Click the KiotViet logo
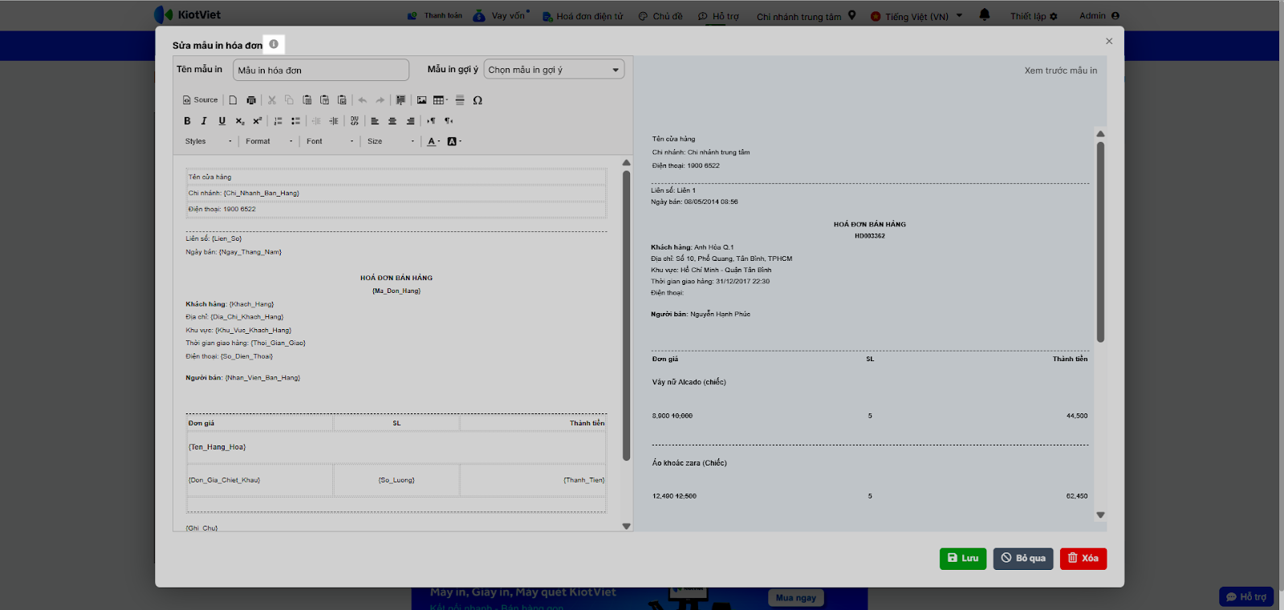 (187, 14)
